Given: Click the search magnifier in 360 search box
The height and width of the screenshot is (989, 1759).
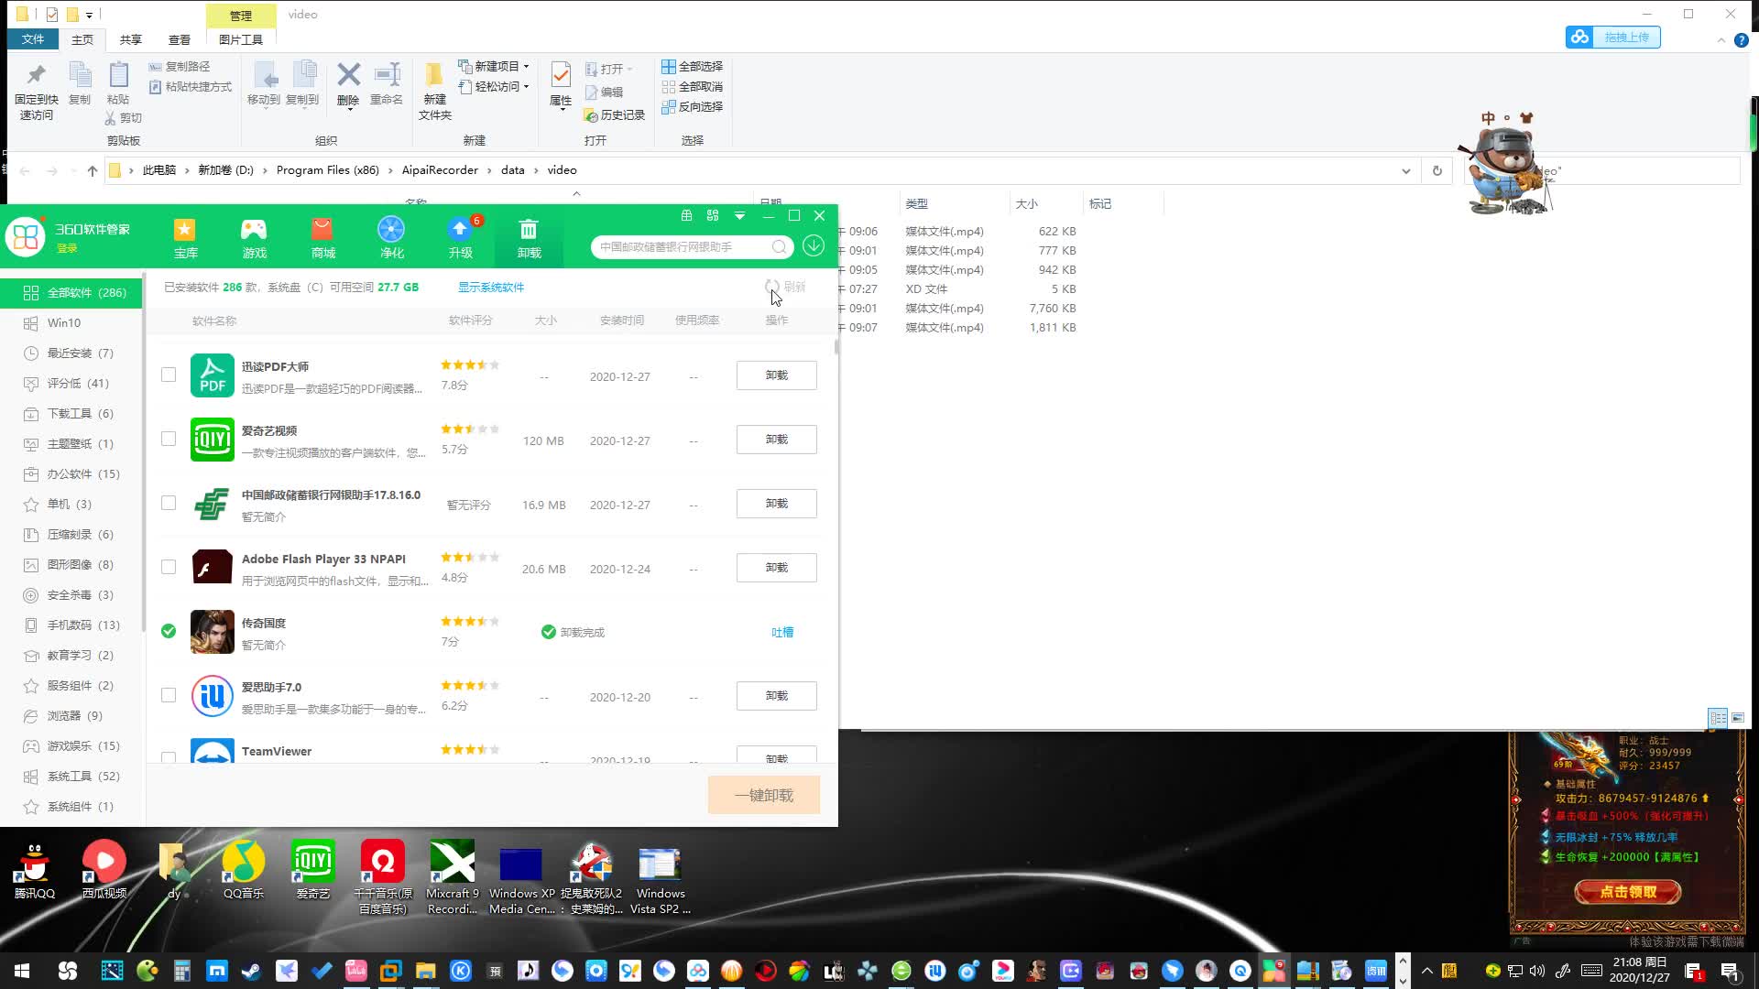Looking at the screenshot, I should (779, 247).
